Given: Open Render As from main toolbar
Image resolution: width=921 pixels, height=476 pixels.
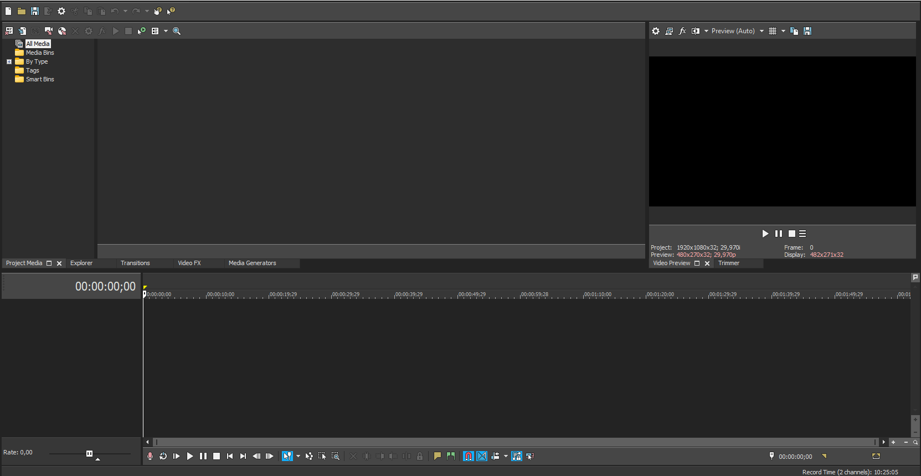Looking at the screenshot, I should pos(48,11).
